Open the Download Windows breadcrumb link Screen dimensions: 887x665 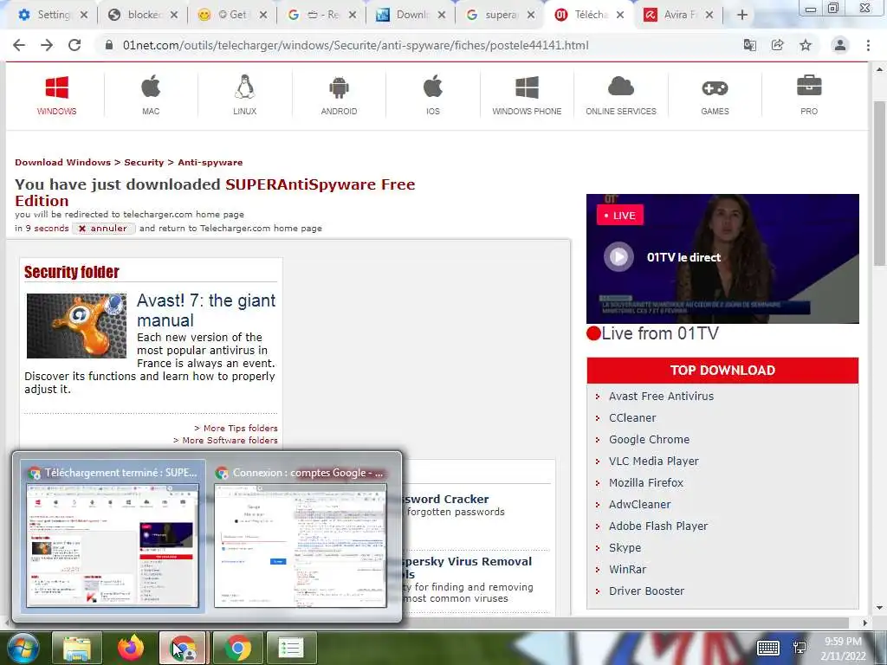tap(62, 162)
